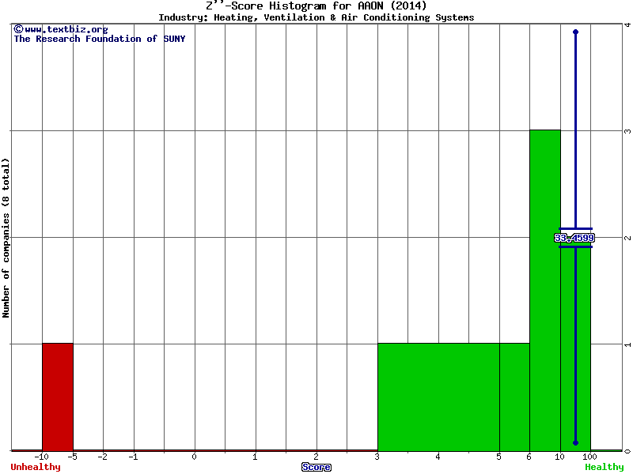Open the www.textbiz.org link
The image size is (633, 474).
pos(66,29)
